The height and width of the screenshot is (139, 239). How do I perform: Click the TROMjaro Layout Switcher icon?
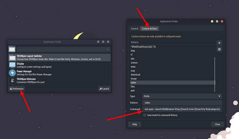12,57
